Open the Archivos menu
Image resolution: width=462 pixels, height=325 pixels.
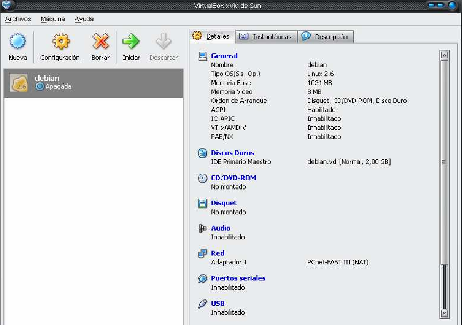tap(18, 19)
